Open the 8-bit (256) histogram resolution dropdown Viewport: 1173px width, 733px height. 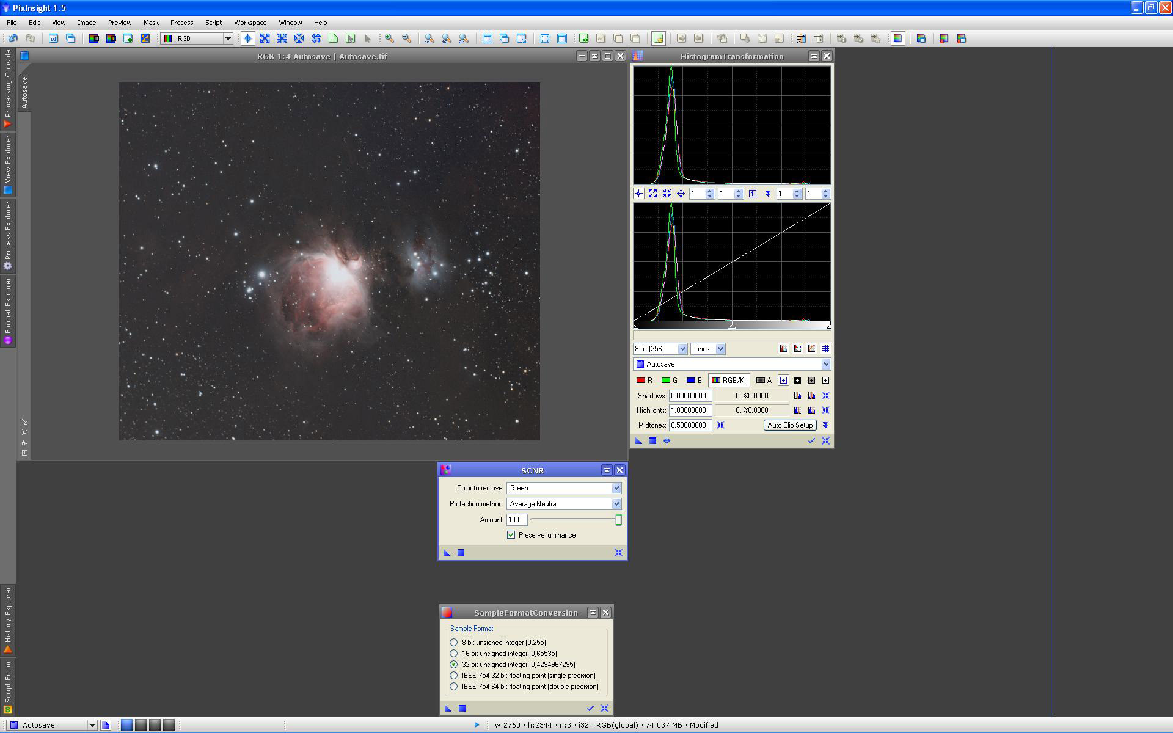tap(660, 349)
